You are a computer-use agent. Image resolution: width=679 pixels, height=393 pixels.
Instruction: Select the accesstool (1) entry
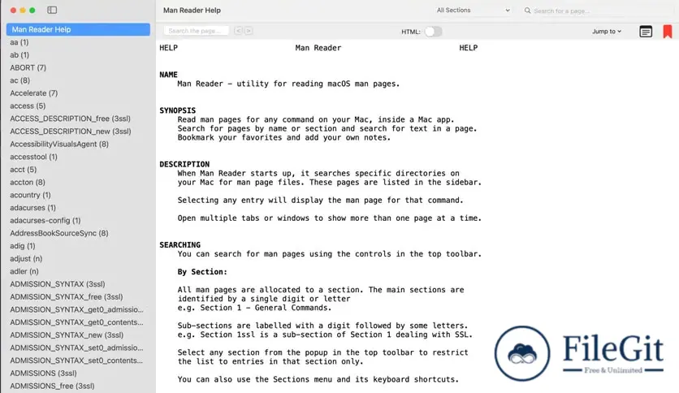coord(34,157)
